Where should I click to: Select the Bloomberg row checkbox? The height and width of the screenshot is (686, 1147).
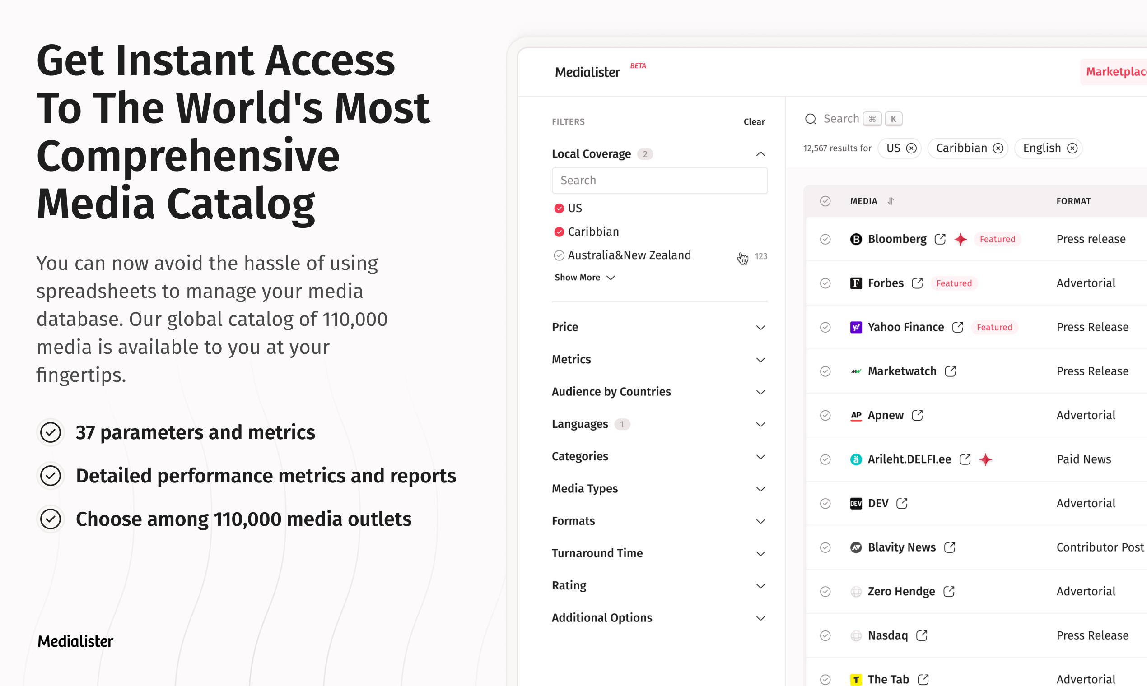coord(825,239)
